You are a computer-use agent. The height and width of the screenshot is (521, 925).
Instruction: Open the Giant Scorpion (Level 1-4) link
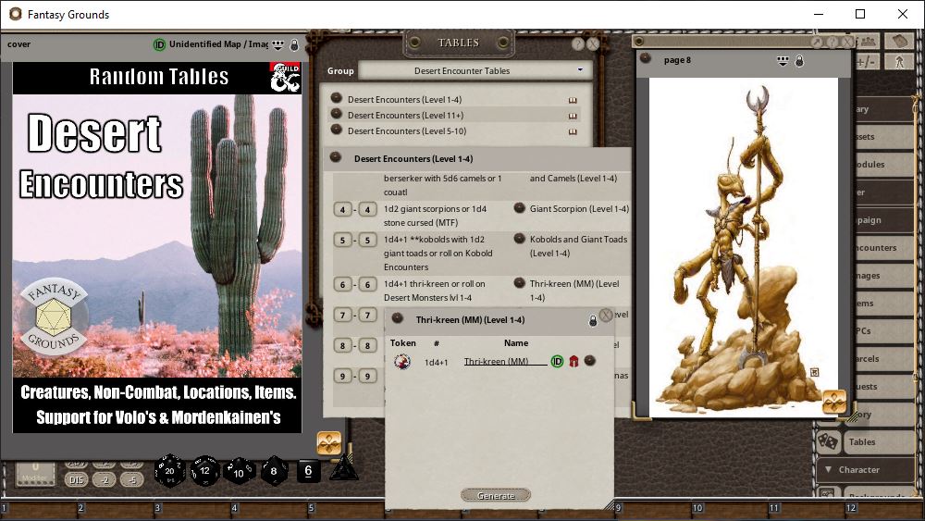pyautogui.click(x=519, y=207)
